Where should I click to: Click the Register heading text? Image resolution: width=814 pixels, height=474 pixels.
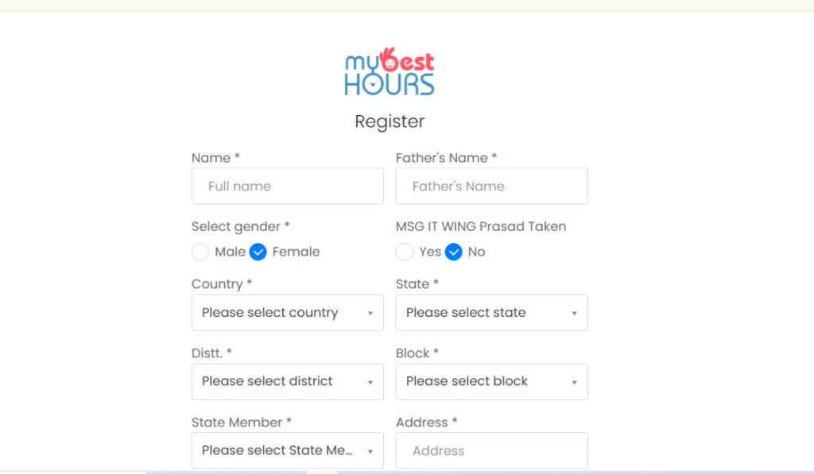390,121
